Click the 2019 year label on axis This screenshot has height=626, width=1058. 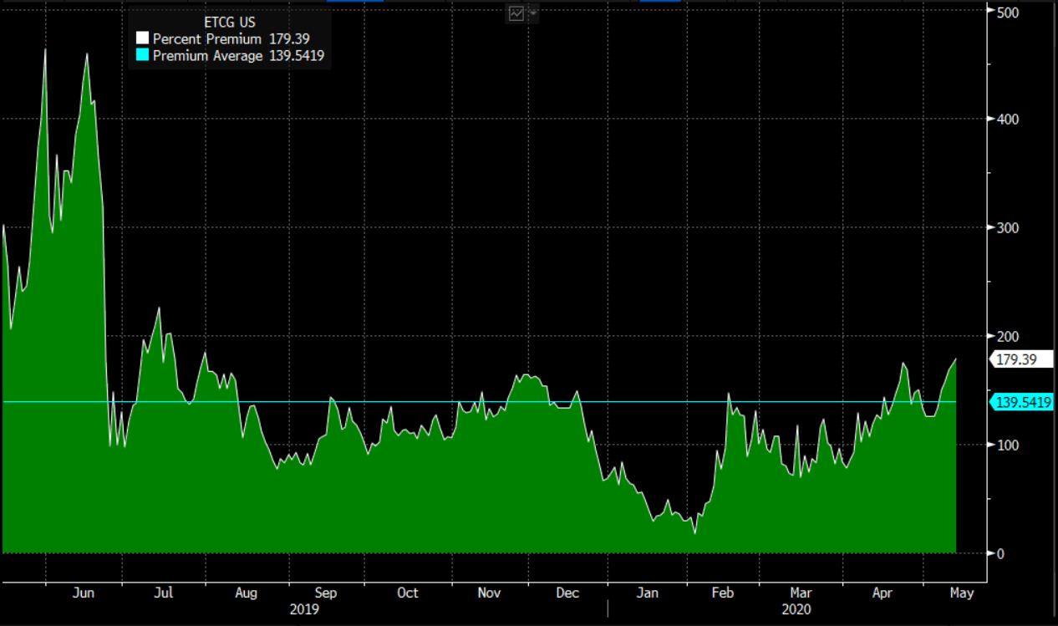click(x=304, y=610)
